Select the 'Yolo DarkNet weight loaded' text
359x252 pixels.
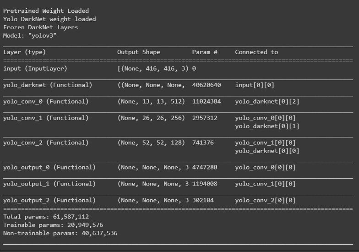tap(49, 19)
